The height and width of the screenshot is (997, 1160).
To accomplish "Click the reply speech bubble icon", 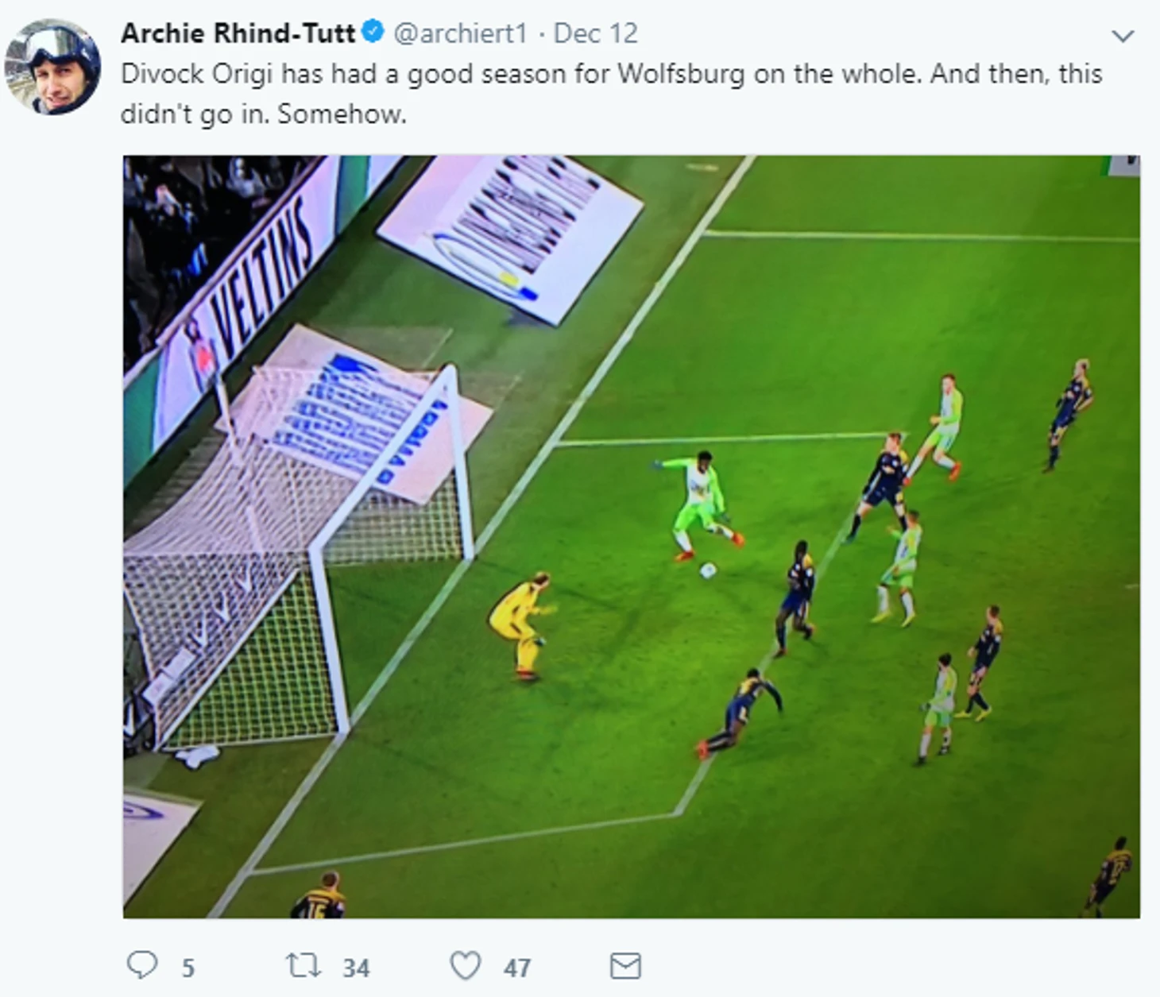I will click(142, 965).
